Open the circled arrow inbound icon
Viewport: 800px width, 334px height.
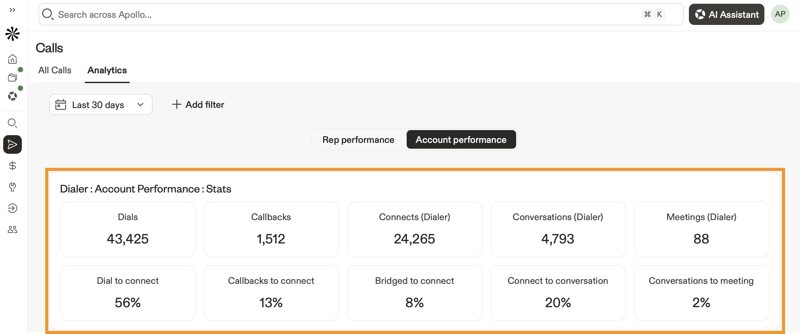point(12,208)
